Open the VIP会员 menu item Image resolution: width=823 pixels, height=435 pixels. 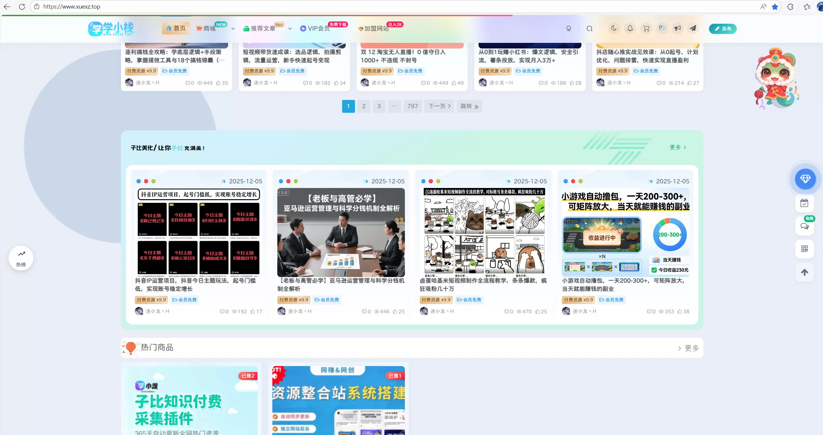pos(315,29)
